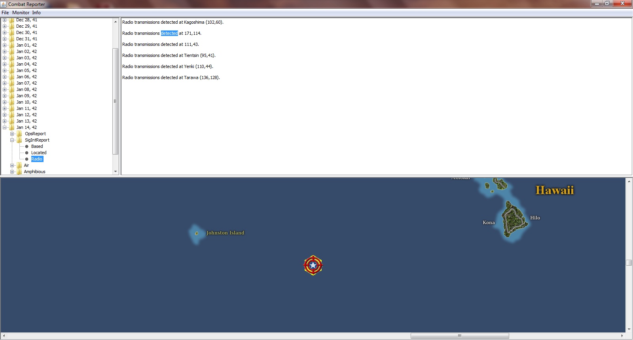This screenshot has height=340, width=633.
Task: Collapse the Jan 14, 42 tree node
Action: click(x=4, y=127)
